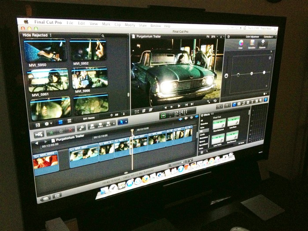Toggle the Event Library show/hide button
The height and width of the screenshot is (231, 308).
point(37,125)
